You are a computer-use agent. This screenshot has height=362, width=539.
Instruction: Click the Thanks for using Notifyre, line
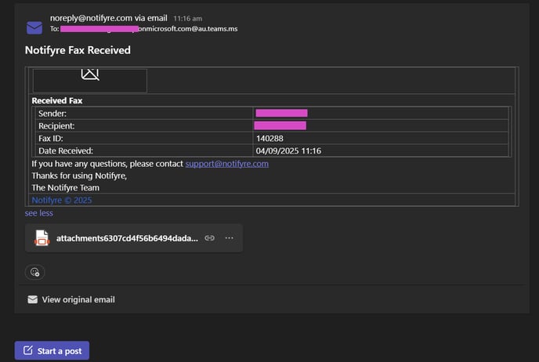79,176
